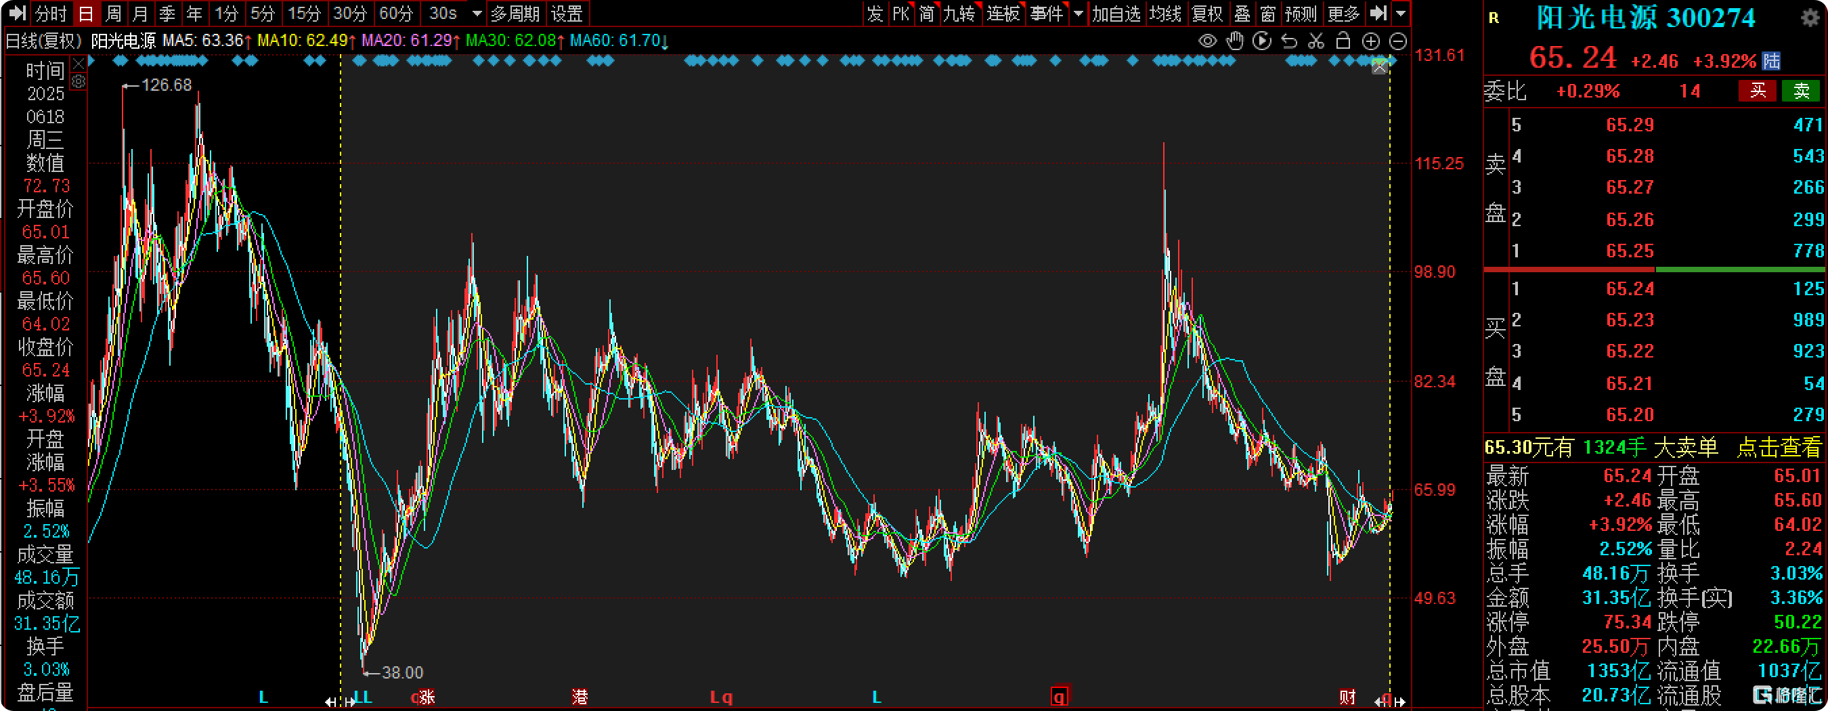The image size is (1828, 711).
Task: Select the 30s period option
Action: (x=443, y=14)
